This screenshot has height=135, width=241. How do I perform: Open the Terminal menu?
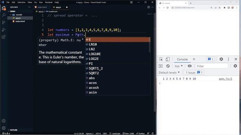click(49, 2)
